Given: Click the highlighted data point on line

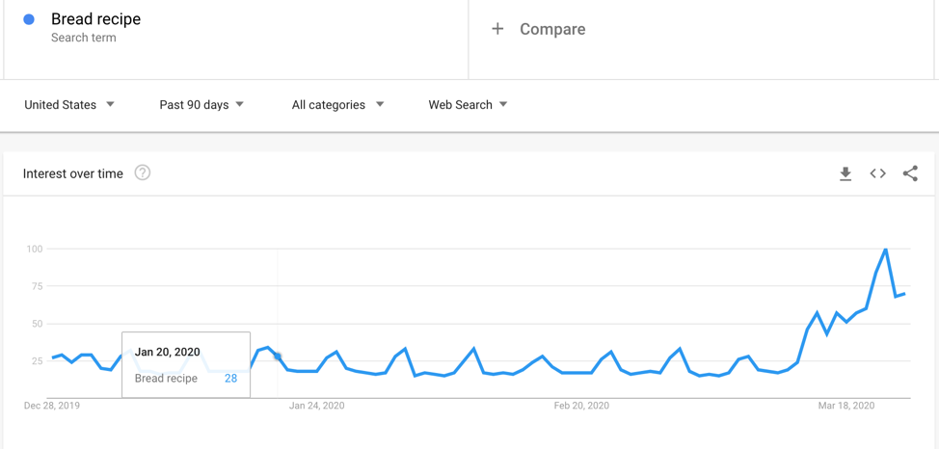Looking at the screenshot, I should [278, 357].
